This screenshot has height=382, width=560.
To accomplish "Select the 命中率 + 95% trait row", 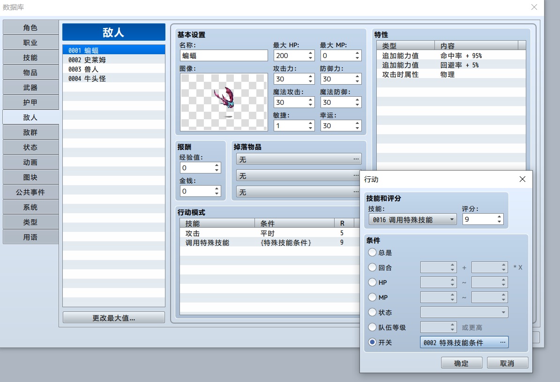I will tap(451, 56).
